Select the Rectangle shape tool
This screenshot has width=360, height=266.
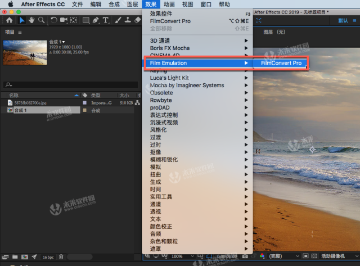(x=86, y=20)
